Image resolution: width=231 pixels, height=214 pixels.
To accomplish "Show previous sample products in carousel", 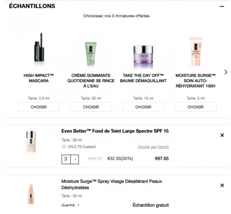I will coord(9,72).
